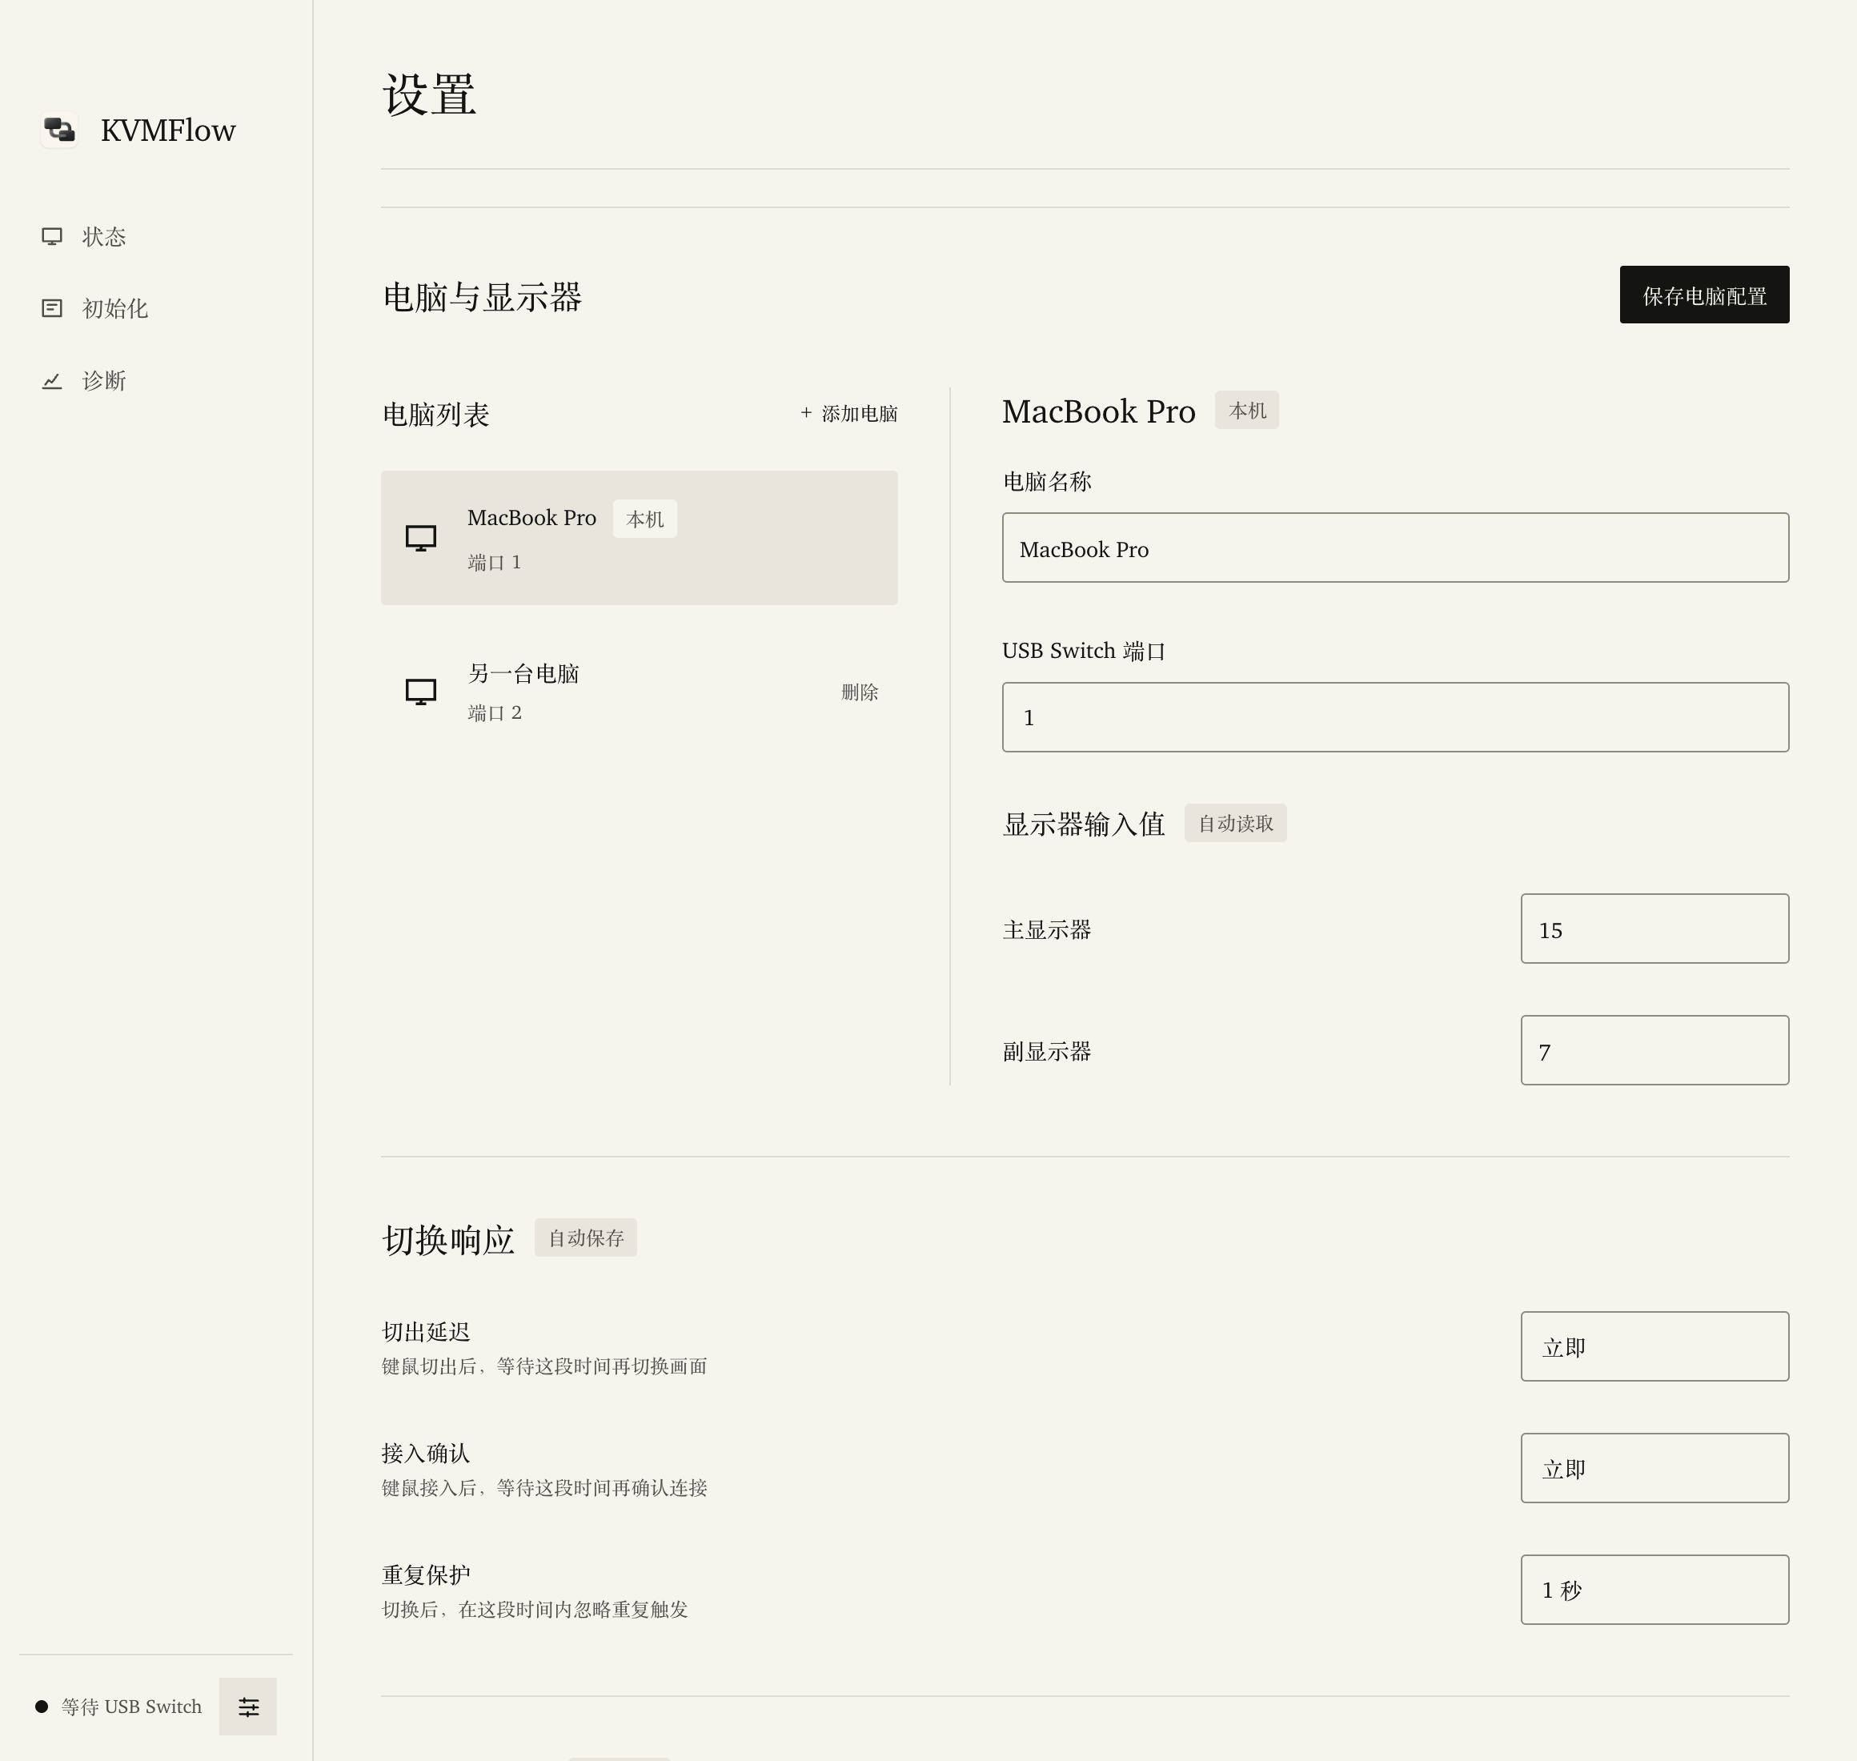Click the 电脑列表 heading
The image size is (1857, 1761).
pos(435,414)
